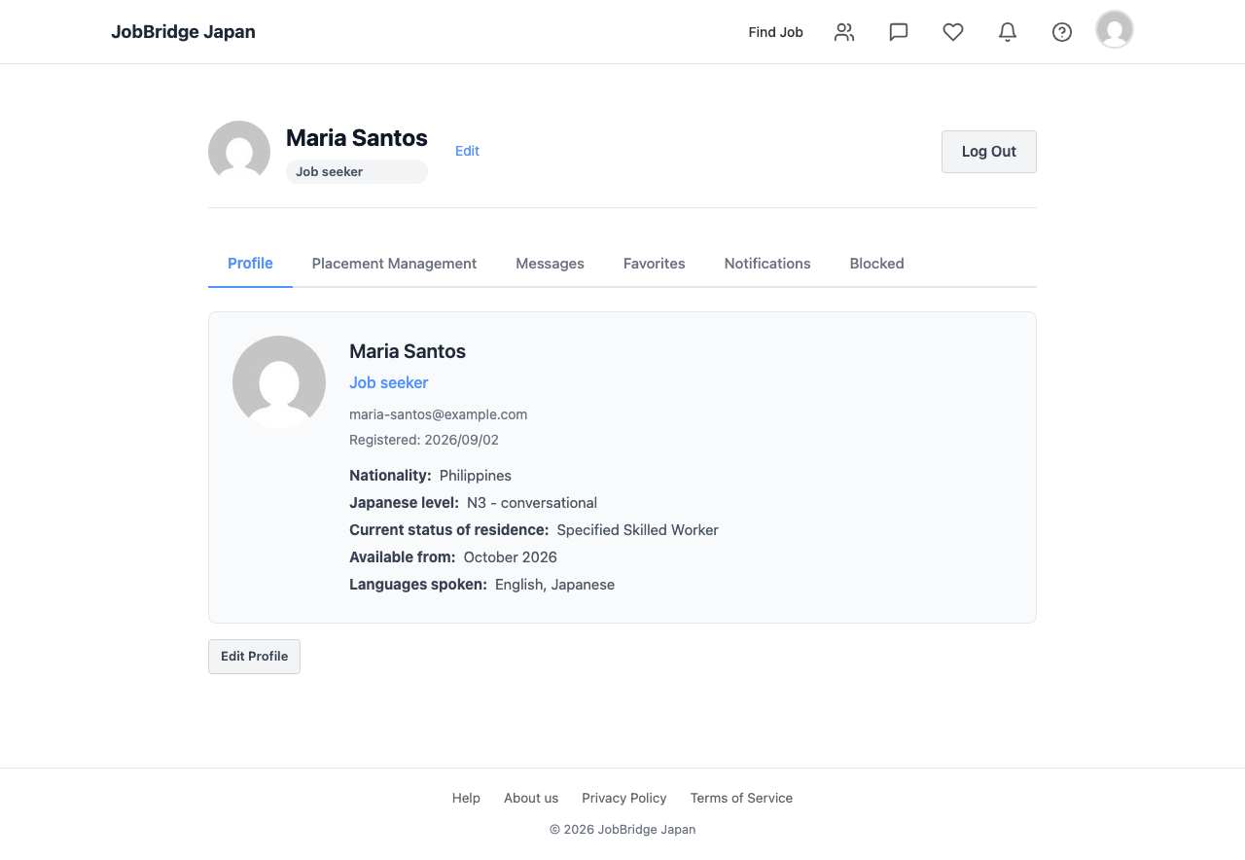The height and width of the screenshot is (860, 1245).
Task: Open the Terms of Service footer link
Action: (x=741, y=798)
